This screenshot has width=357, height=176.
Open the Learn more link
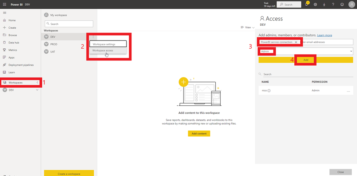click(325, 36)
